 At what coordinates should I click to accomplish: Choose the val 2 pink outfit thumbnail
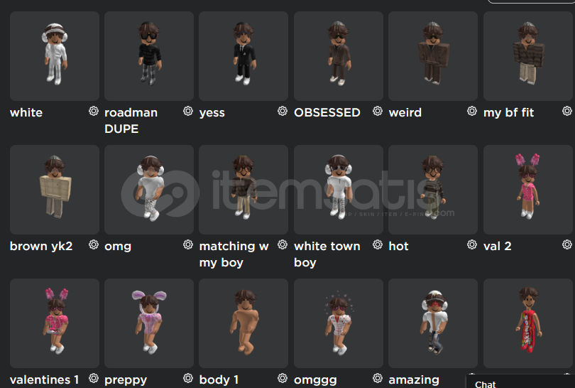pyautogui.click(x=528, y=190)
